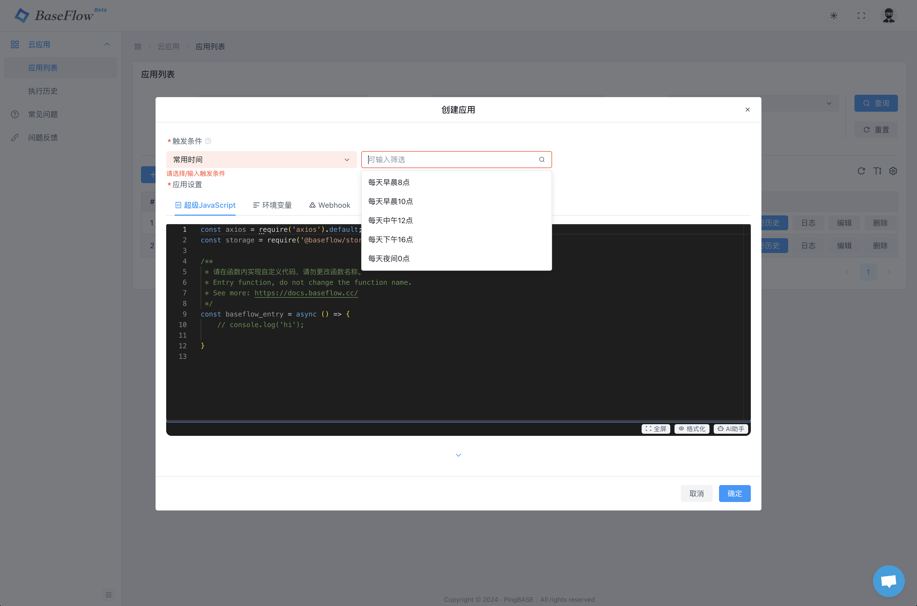The image size is (917, 606).
Task: Open the docs.baseflow.cc link in code
Action: point(306,293)
